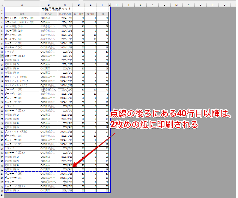Screen dimensions: 238x198
Task: Click ○○商店 supplier in row 3
Action: [x=49, y=18]
